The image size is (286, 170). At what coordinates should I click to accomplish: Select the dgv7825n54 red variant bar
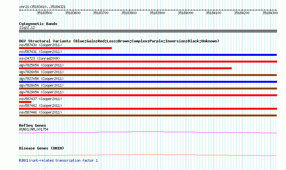point(125,68)
